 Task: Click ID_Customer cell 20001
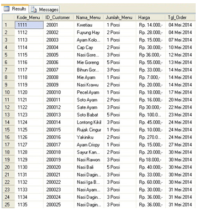(x=59, y=25)
